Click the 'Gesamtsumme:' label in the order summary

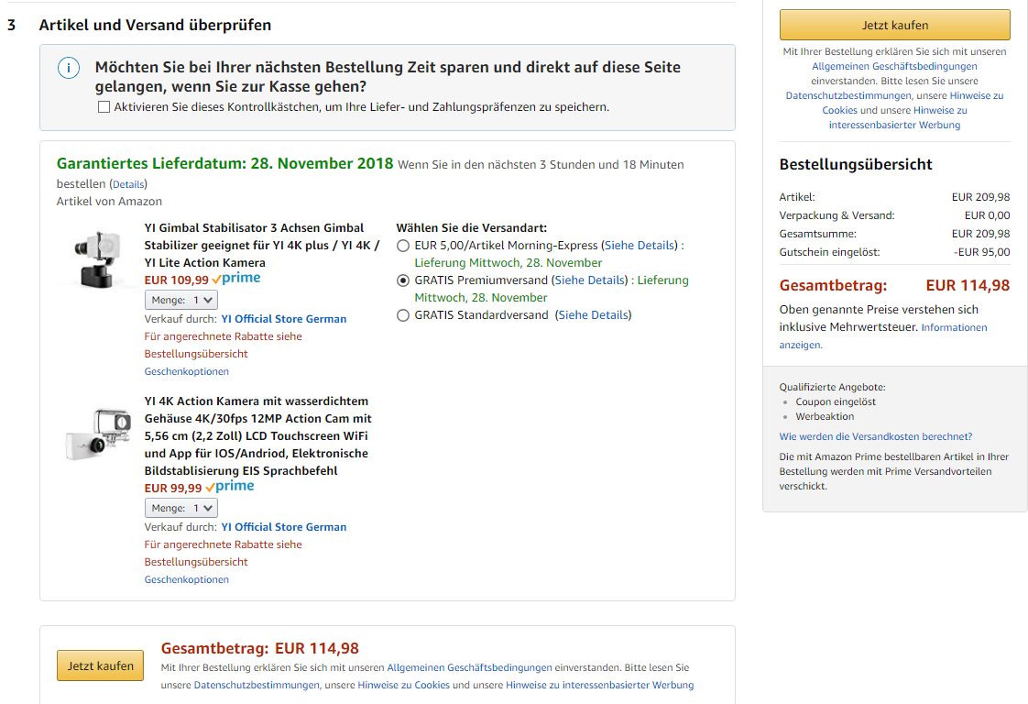pos(817,234)
